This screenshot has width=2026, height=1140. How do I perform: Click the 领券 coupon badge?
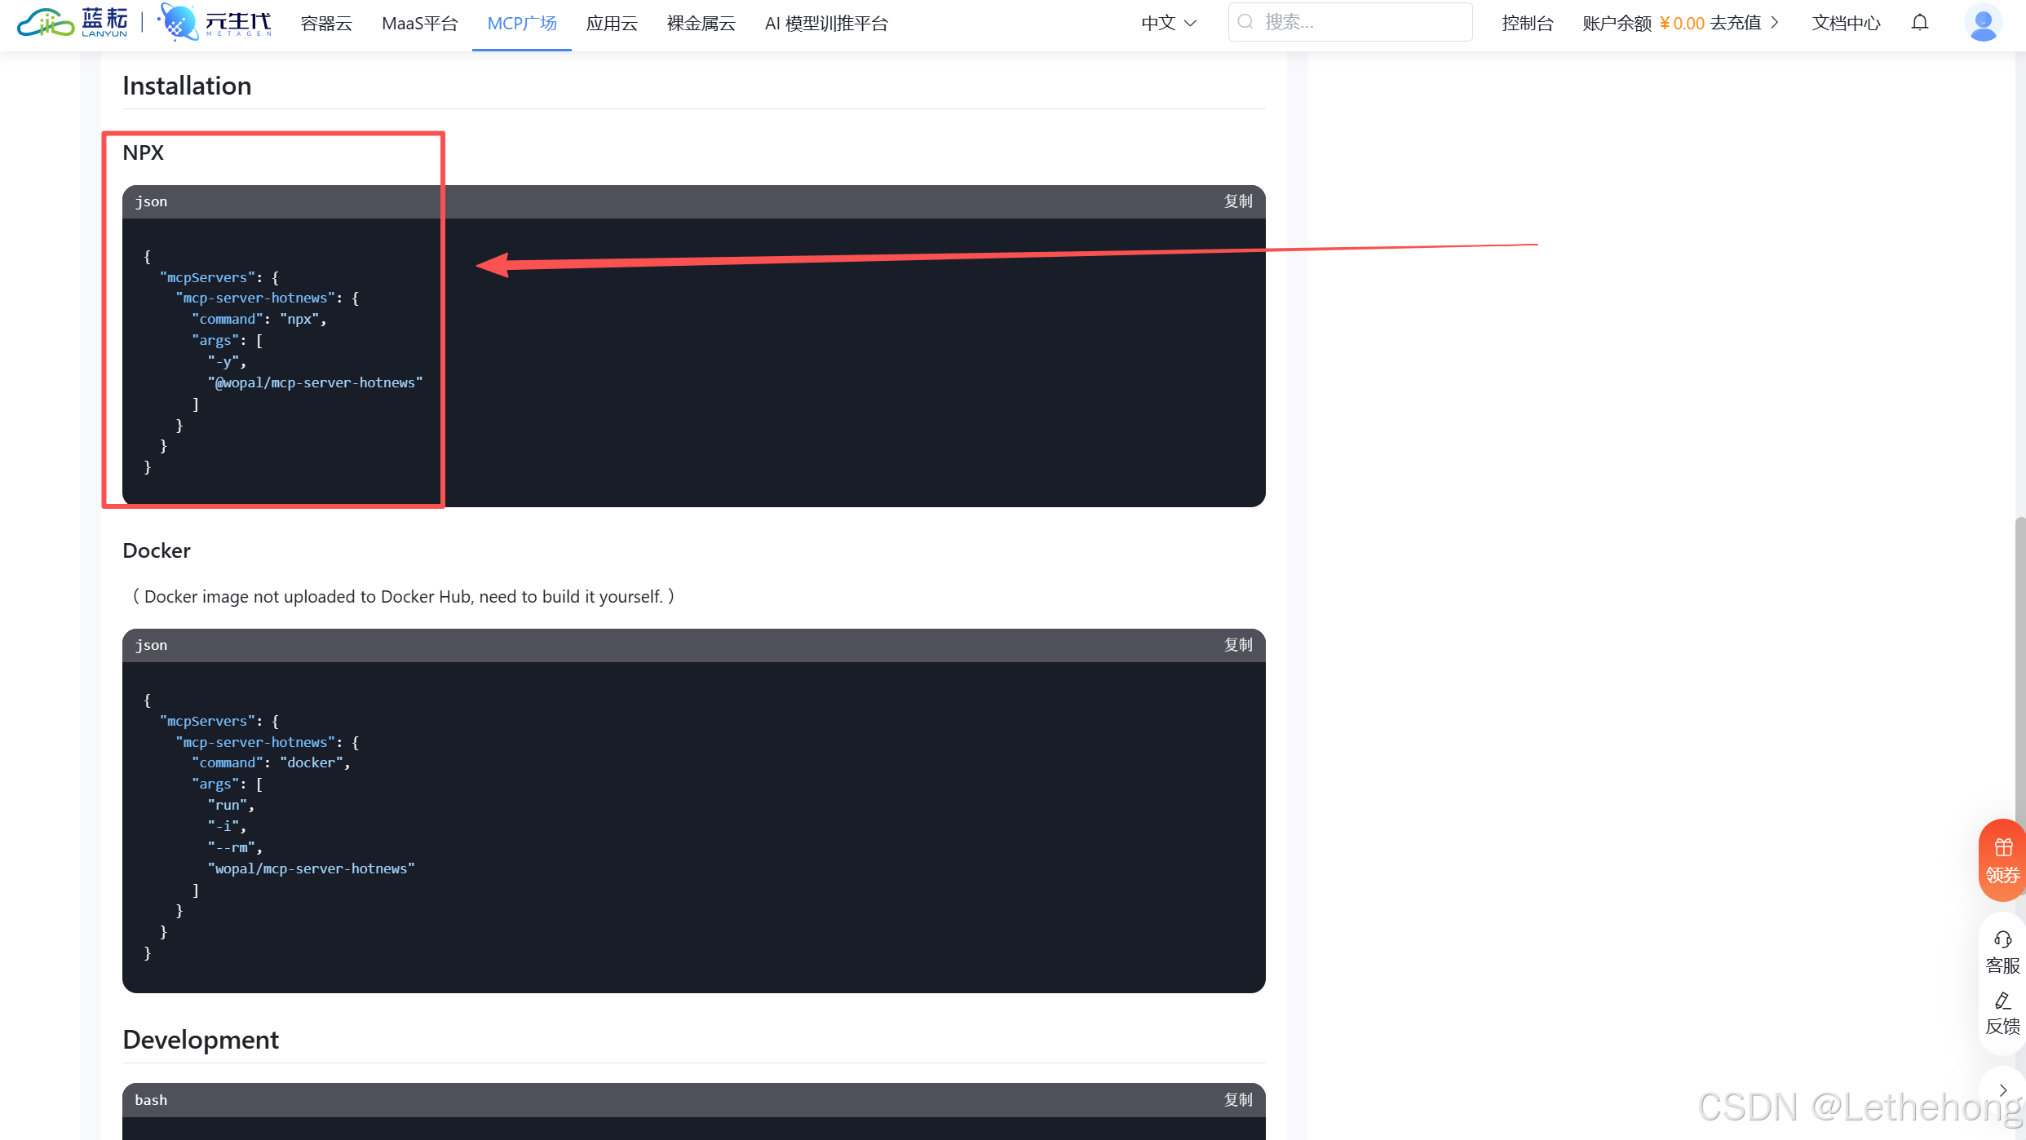pos(2004,860)
